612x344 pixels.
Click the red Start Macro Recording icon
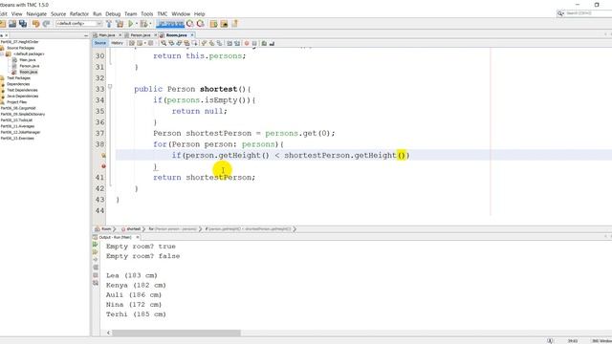tap(247, 43)
